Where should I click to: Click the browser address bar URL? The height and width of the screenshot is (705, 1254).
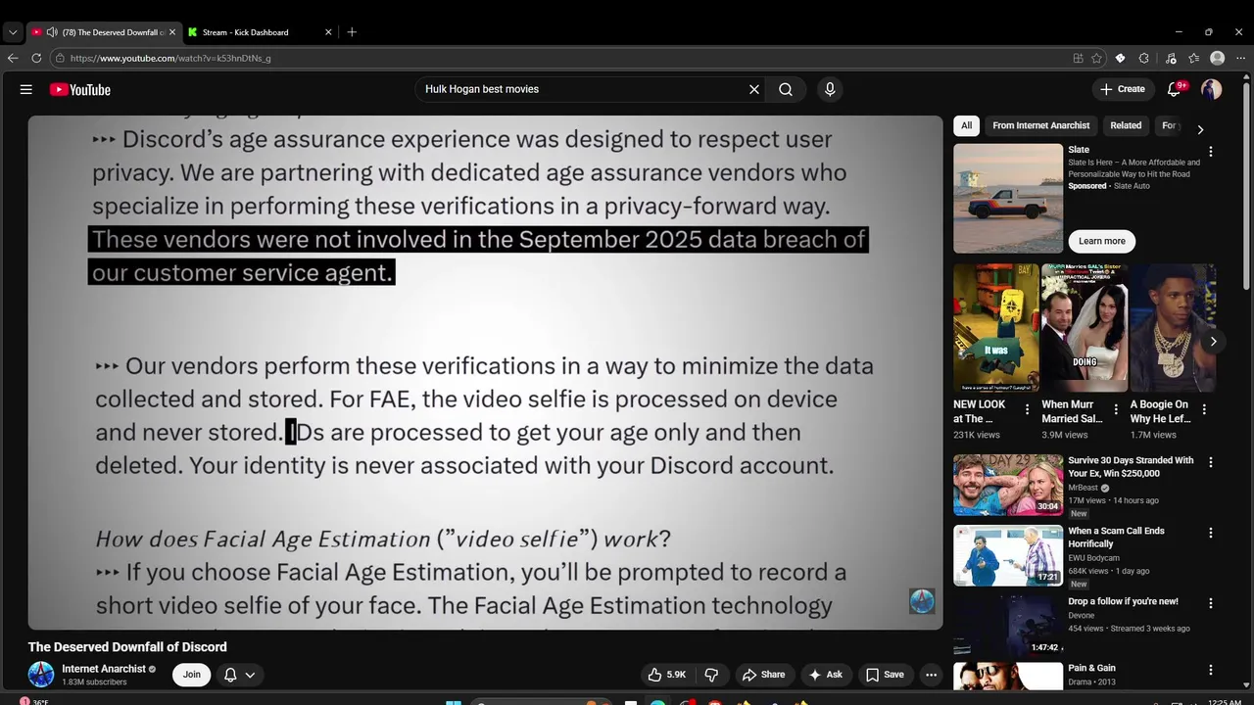[x=170, y=58]
